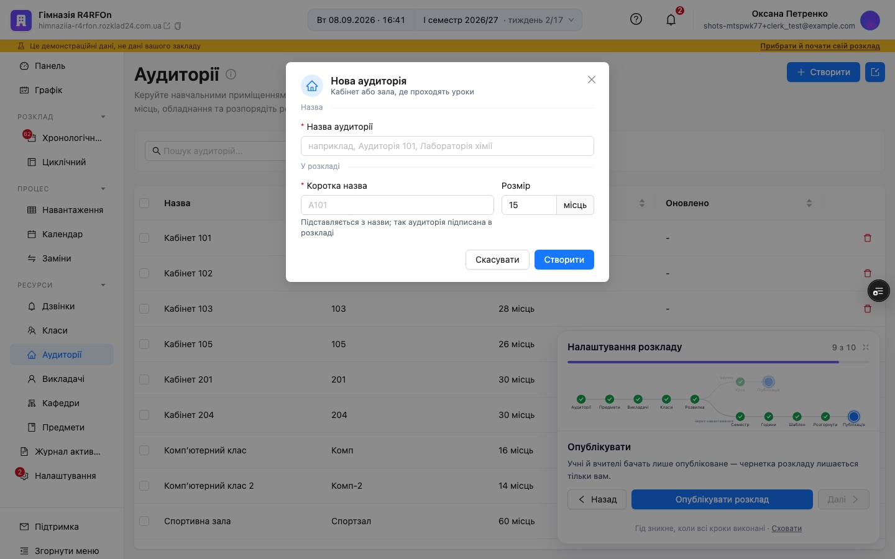Tick the checkbox for Кабінет 105
895x559 pixels.
pos(144,344)
